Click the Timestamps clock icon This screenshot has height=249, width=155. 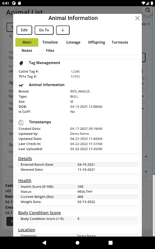pyautogui.click(x=21, y=122)
